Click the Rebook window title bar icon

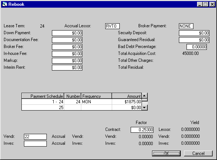5,4
